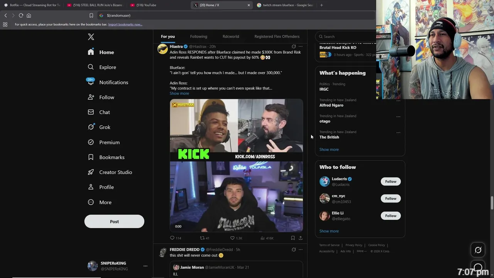
Task: Open Notifications bell with 20+ badge
Action: [x=91, y=82]
